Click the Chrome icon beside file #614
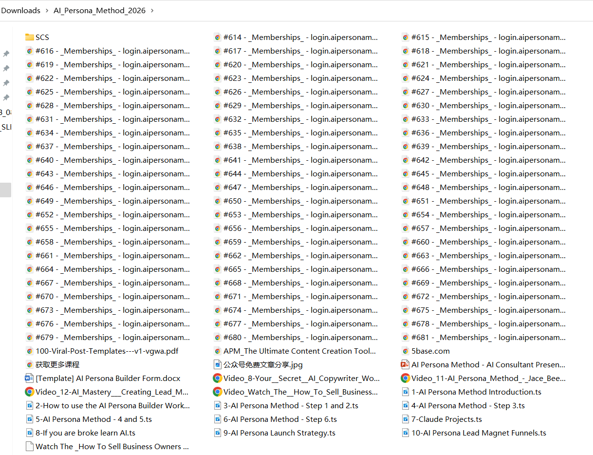 pyautogui.click(x=218, y=37)
